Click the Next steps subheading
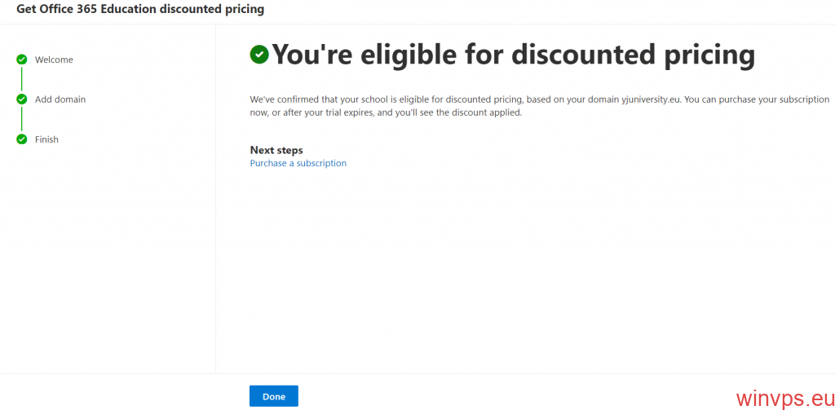 [x=276, y=150]
